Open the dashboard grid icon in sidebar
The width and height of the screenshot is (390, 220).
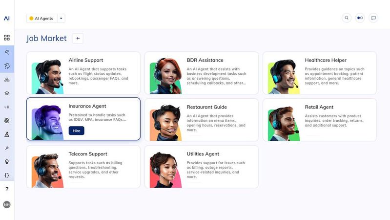click(x=7, y=38)
